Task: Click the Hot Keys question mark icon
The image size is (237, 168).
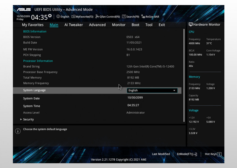Action: 219,154
